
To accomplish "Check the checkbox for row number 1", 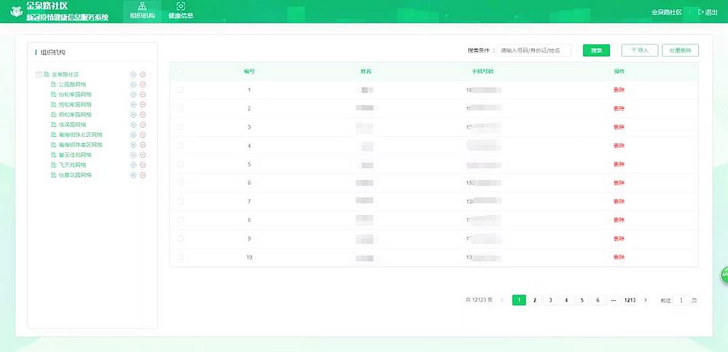I will click(x=181, y=90).
